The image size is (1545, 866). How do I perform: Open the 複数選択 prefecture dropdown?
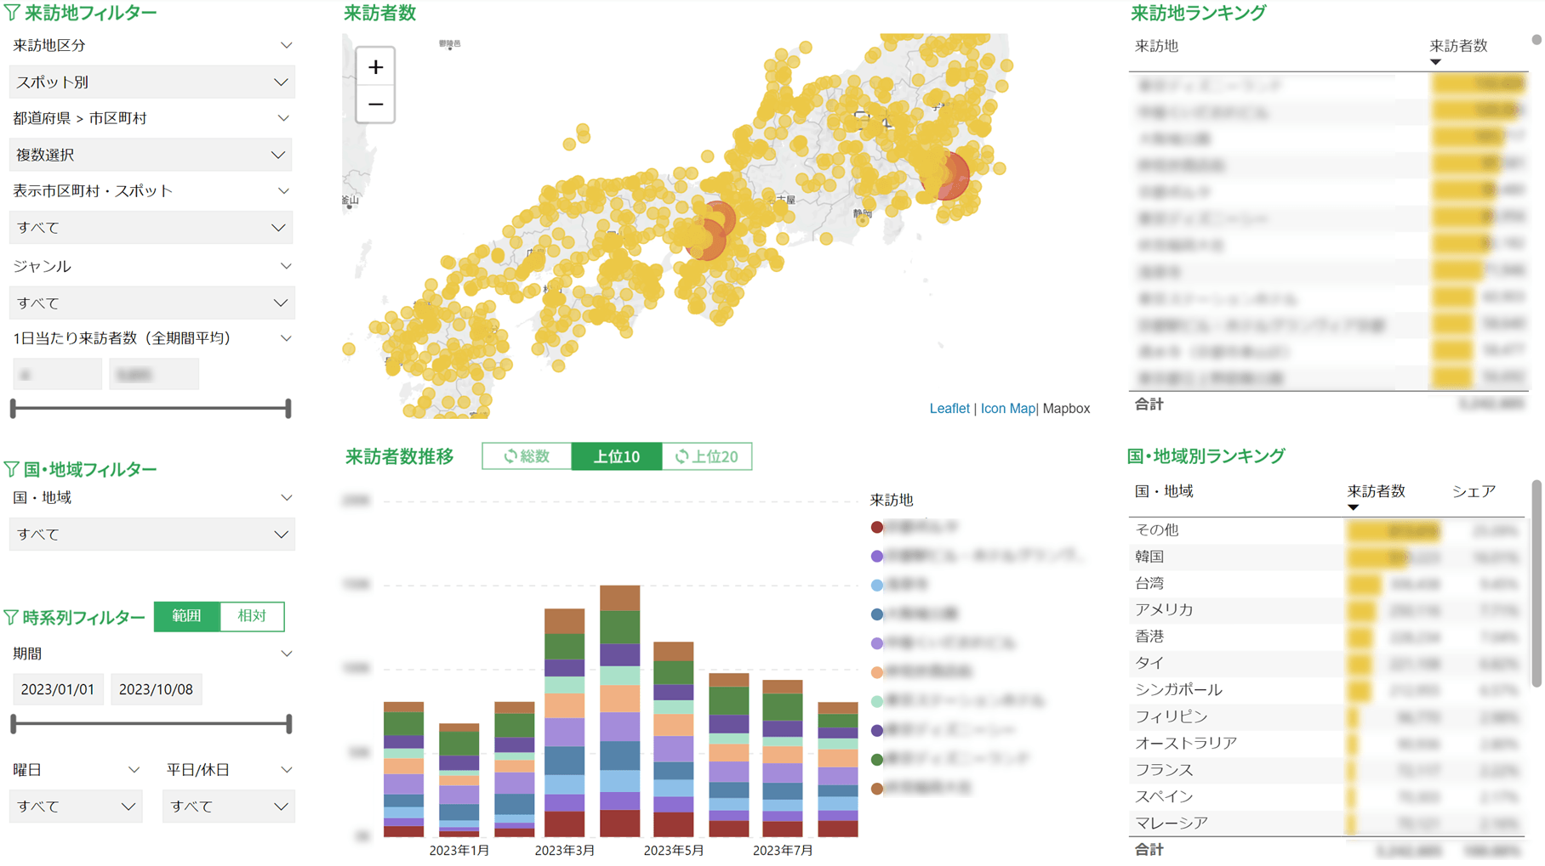pos(151,155)
